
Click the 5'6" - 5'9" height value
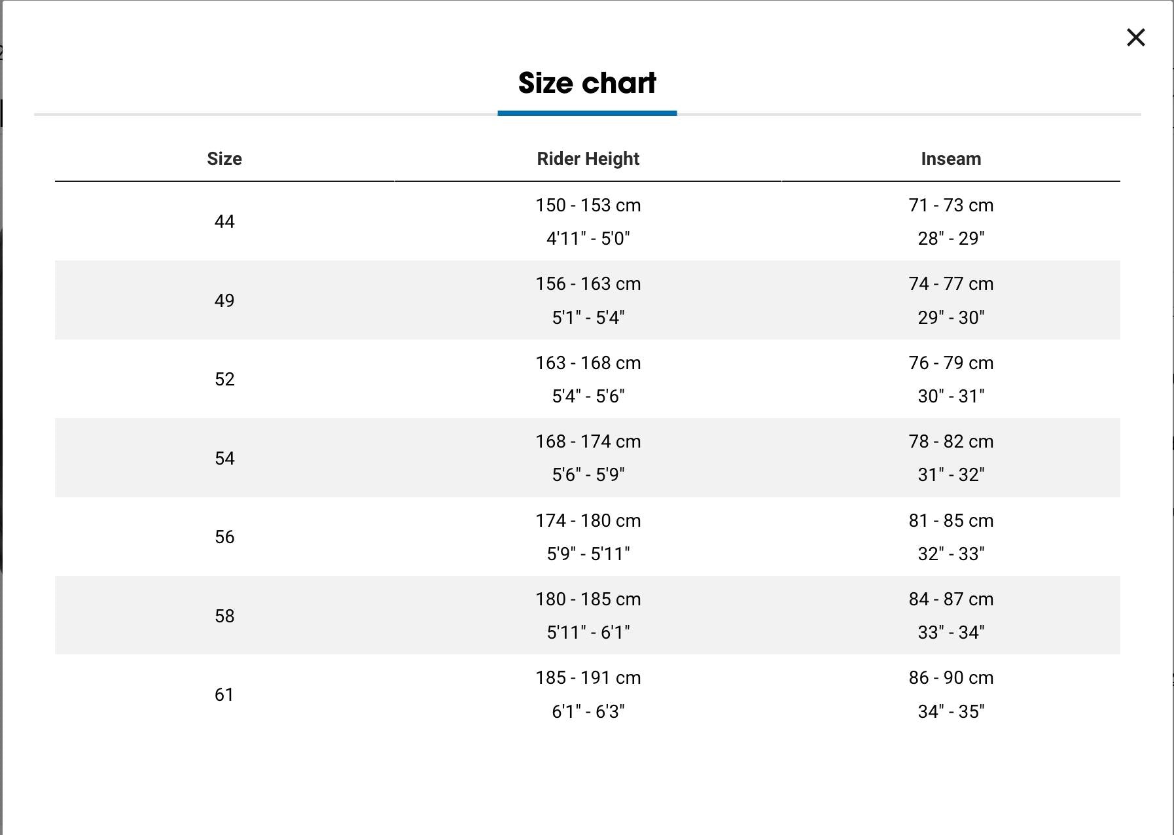(x=588, y=475)
